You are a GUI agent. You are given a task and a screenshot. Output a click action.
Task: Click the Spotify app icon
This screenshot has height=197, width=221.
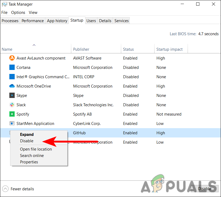[x=12, y=114]
